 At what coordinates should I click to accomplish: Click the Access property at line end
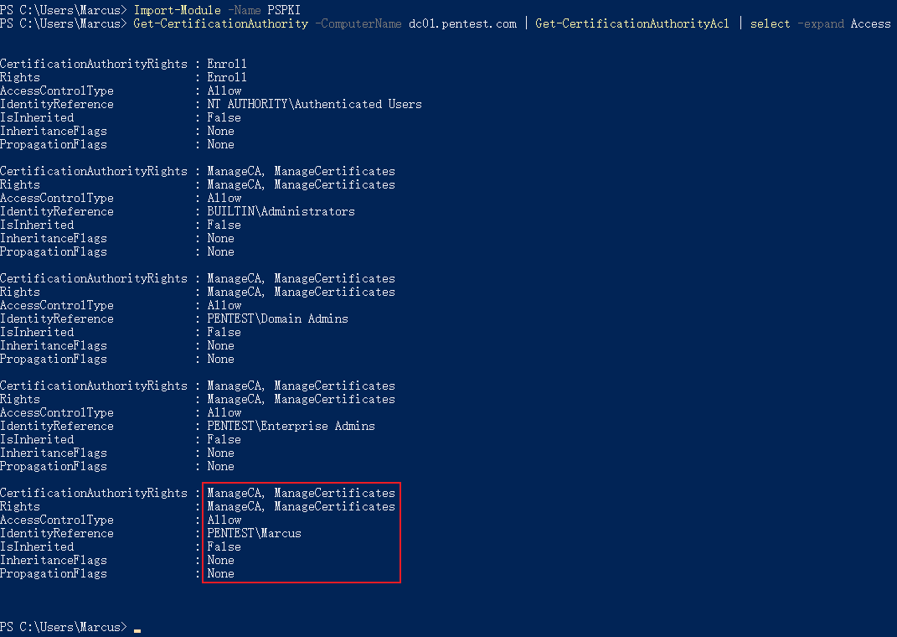[871, 23]
